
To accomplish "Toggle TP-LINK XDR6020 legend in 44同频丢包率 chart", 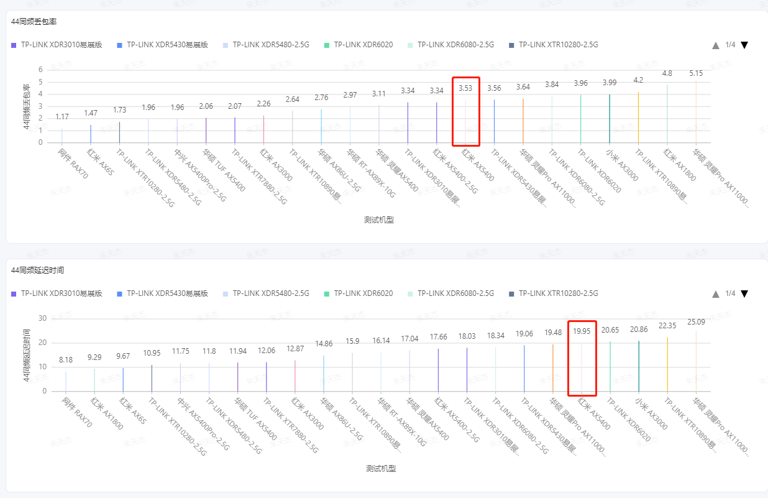I will (x=359, y=45).
